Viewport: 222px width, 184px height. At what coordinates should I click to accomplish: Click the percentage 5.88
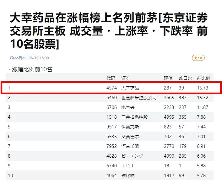point(201,166)
